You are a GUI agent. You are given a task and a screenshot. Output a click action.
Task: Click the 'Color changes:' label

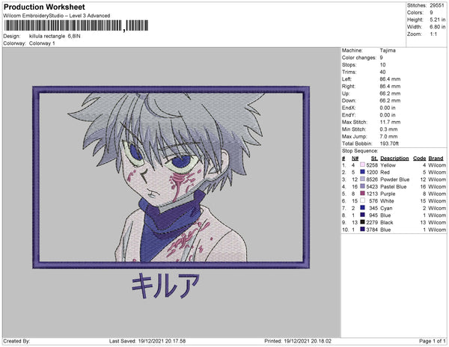point(359,58)
